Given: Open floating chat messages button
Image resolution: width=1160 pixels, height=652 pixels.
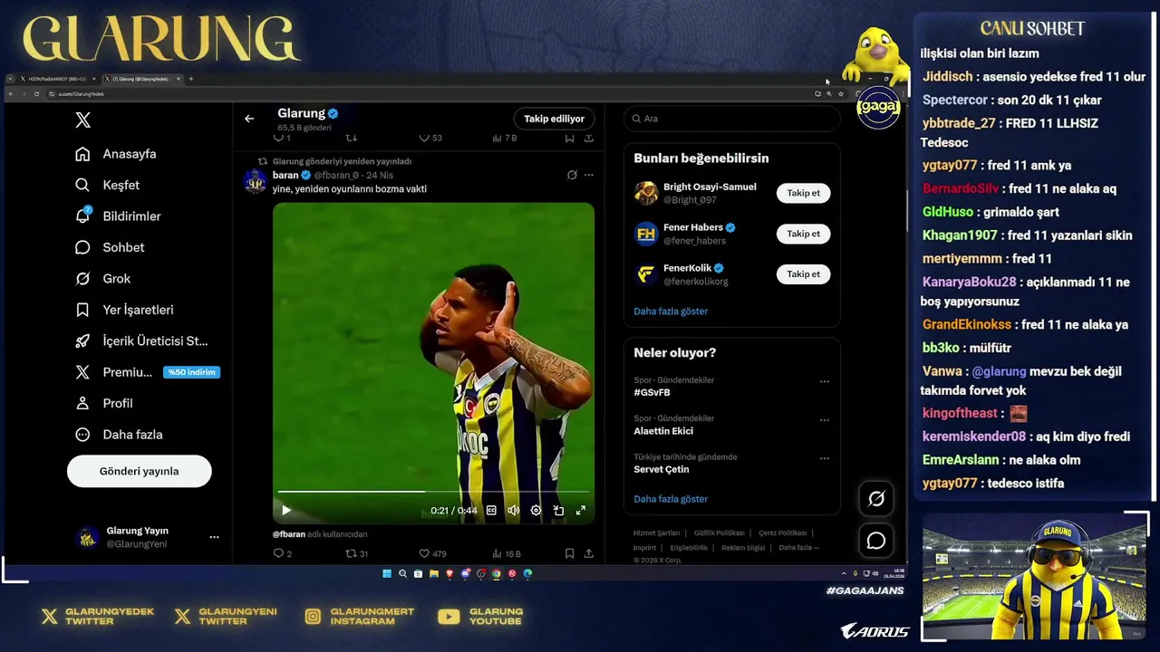Looking at the screenshot, I should (x=876, y=541).
